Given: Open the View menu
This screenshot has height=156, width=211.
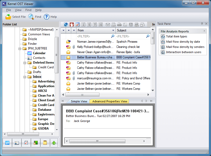Looking at the screenshot, I should (x=18, y=10).
